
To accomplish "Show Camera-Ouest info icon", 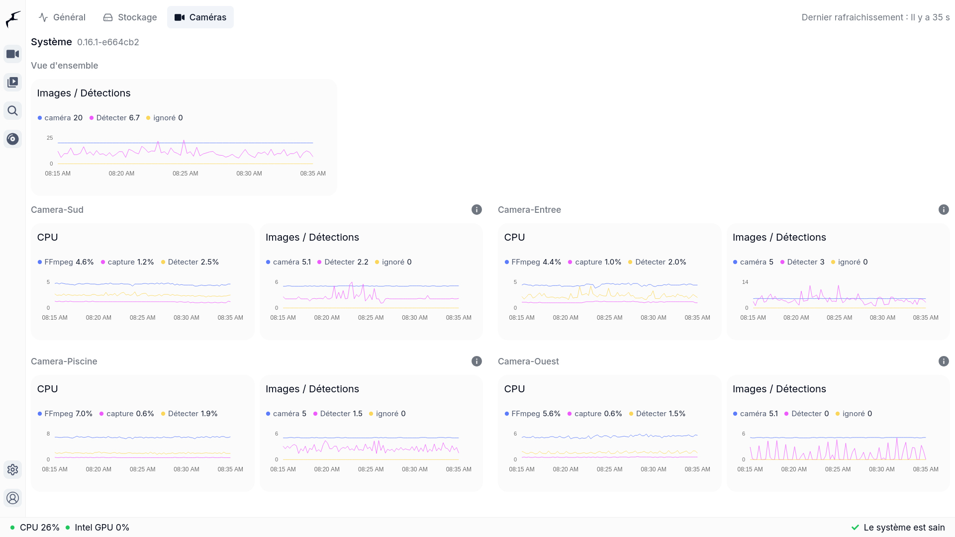I will 944,361.
